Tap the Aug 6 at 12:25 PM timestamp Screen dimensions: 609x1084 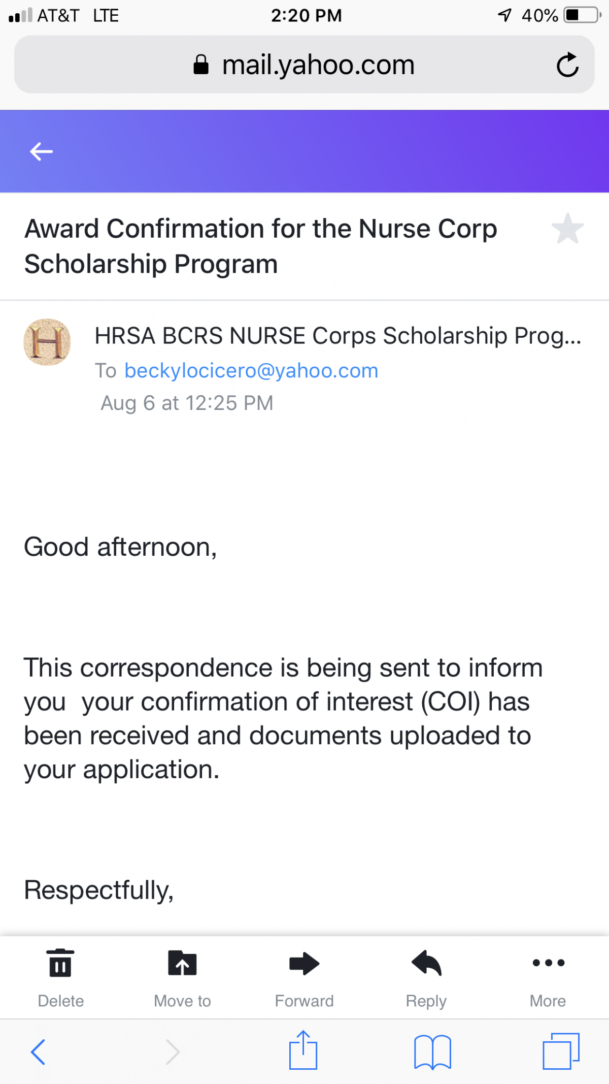(x=187, y=403)
